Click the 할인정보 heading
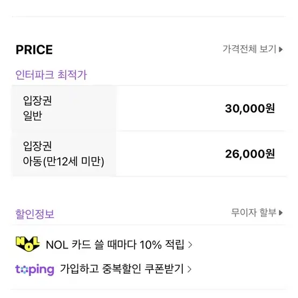Image resolution: width=298 pixels, height=298 pixels. click(x=35, y=214)
